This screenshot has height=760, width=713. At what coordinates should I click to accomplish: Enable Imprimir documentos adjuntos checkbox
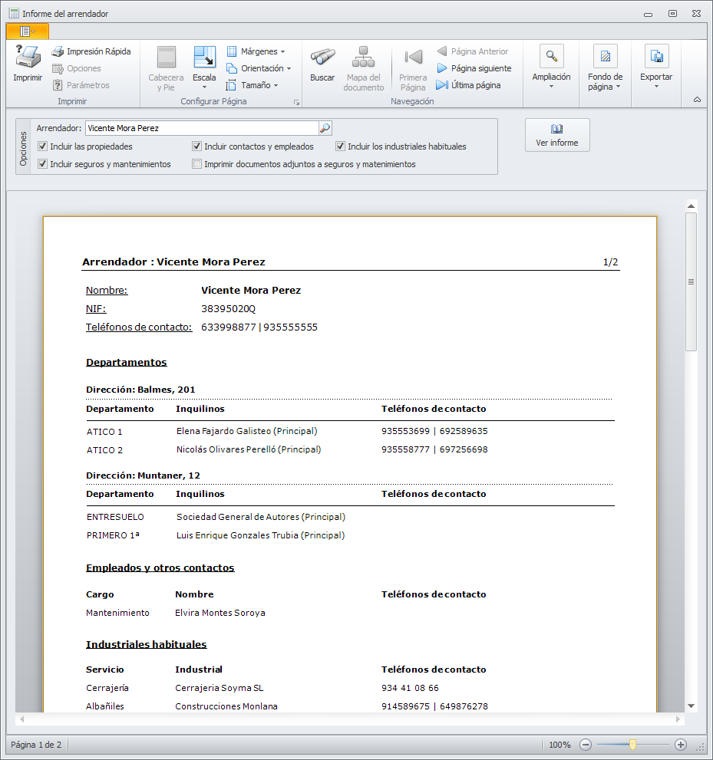point(197,164)
